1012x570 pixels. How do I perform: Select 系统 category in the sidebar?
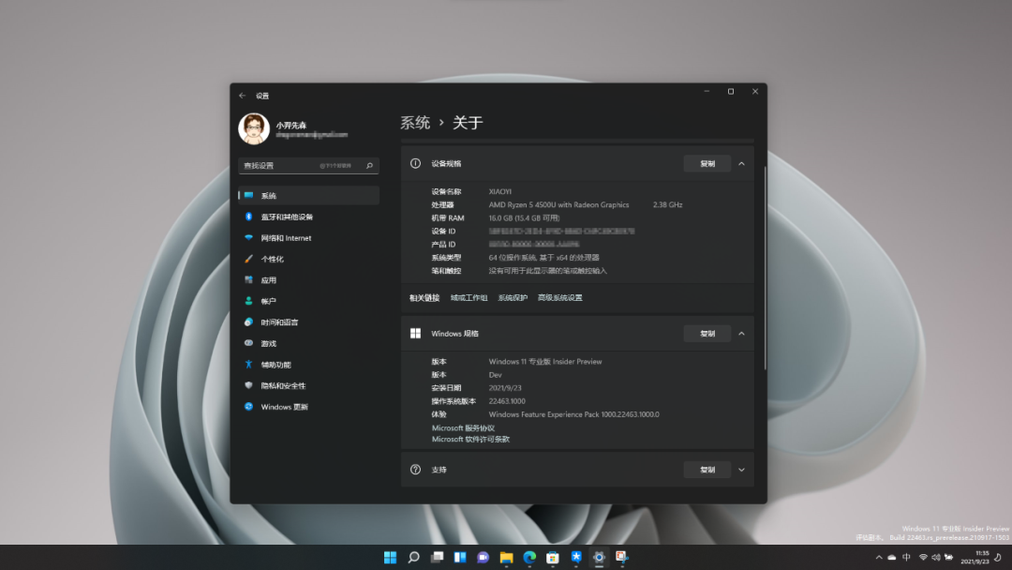308,196
